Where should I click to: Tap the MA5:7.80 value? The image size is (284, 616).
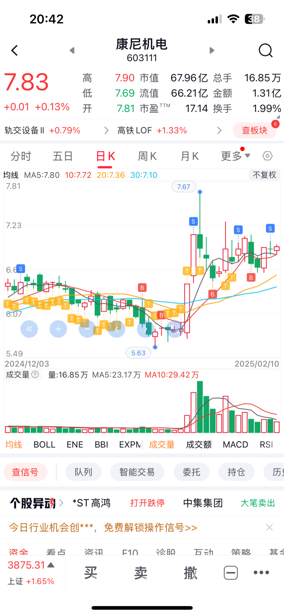(42, 175)
